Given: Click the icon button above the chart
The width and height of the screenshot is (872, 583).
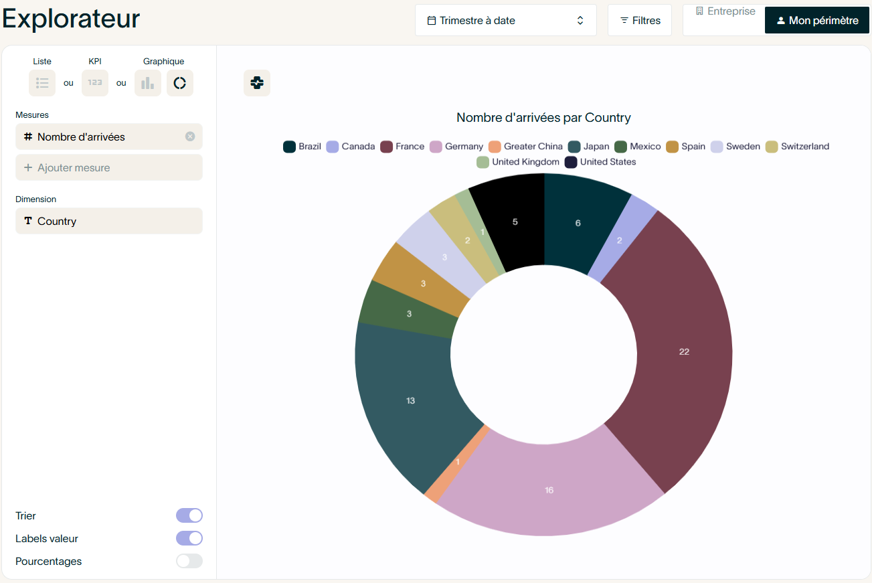Looking at the screenshot, I should tap(257, 83).
